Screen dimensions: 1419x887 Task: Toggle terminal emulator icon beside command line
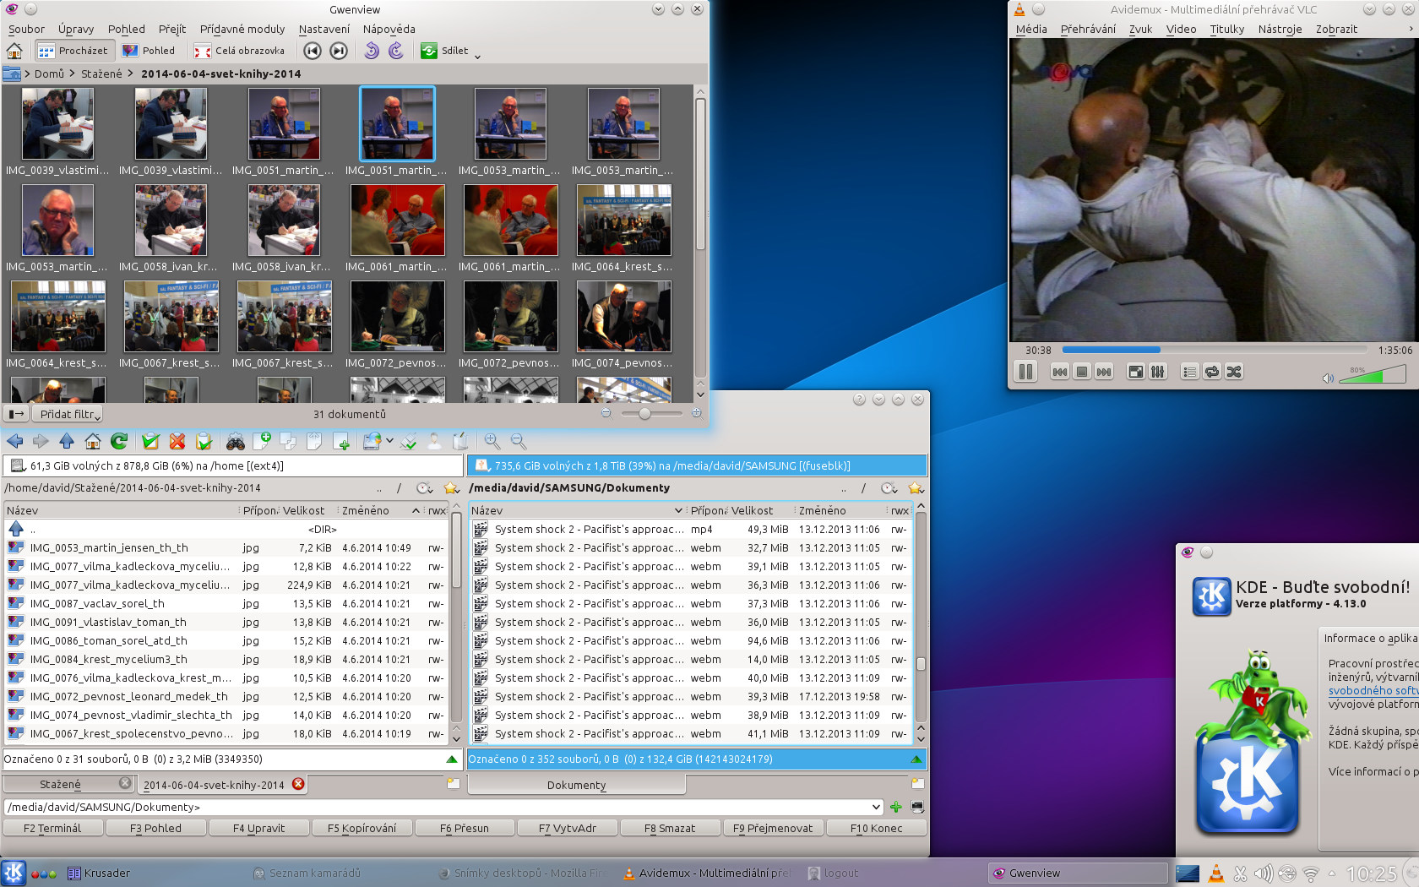point(917,807)
